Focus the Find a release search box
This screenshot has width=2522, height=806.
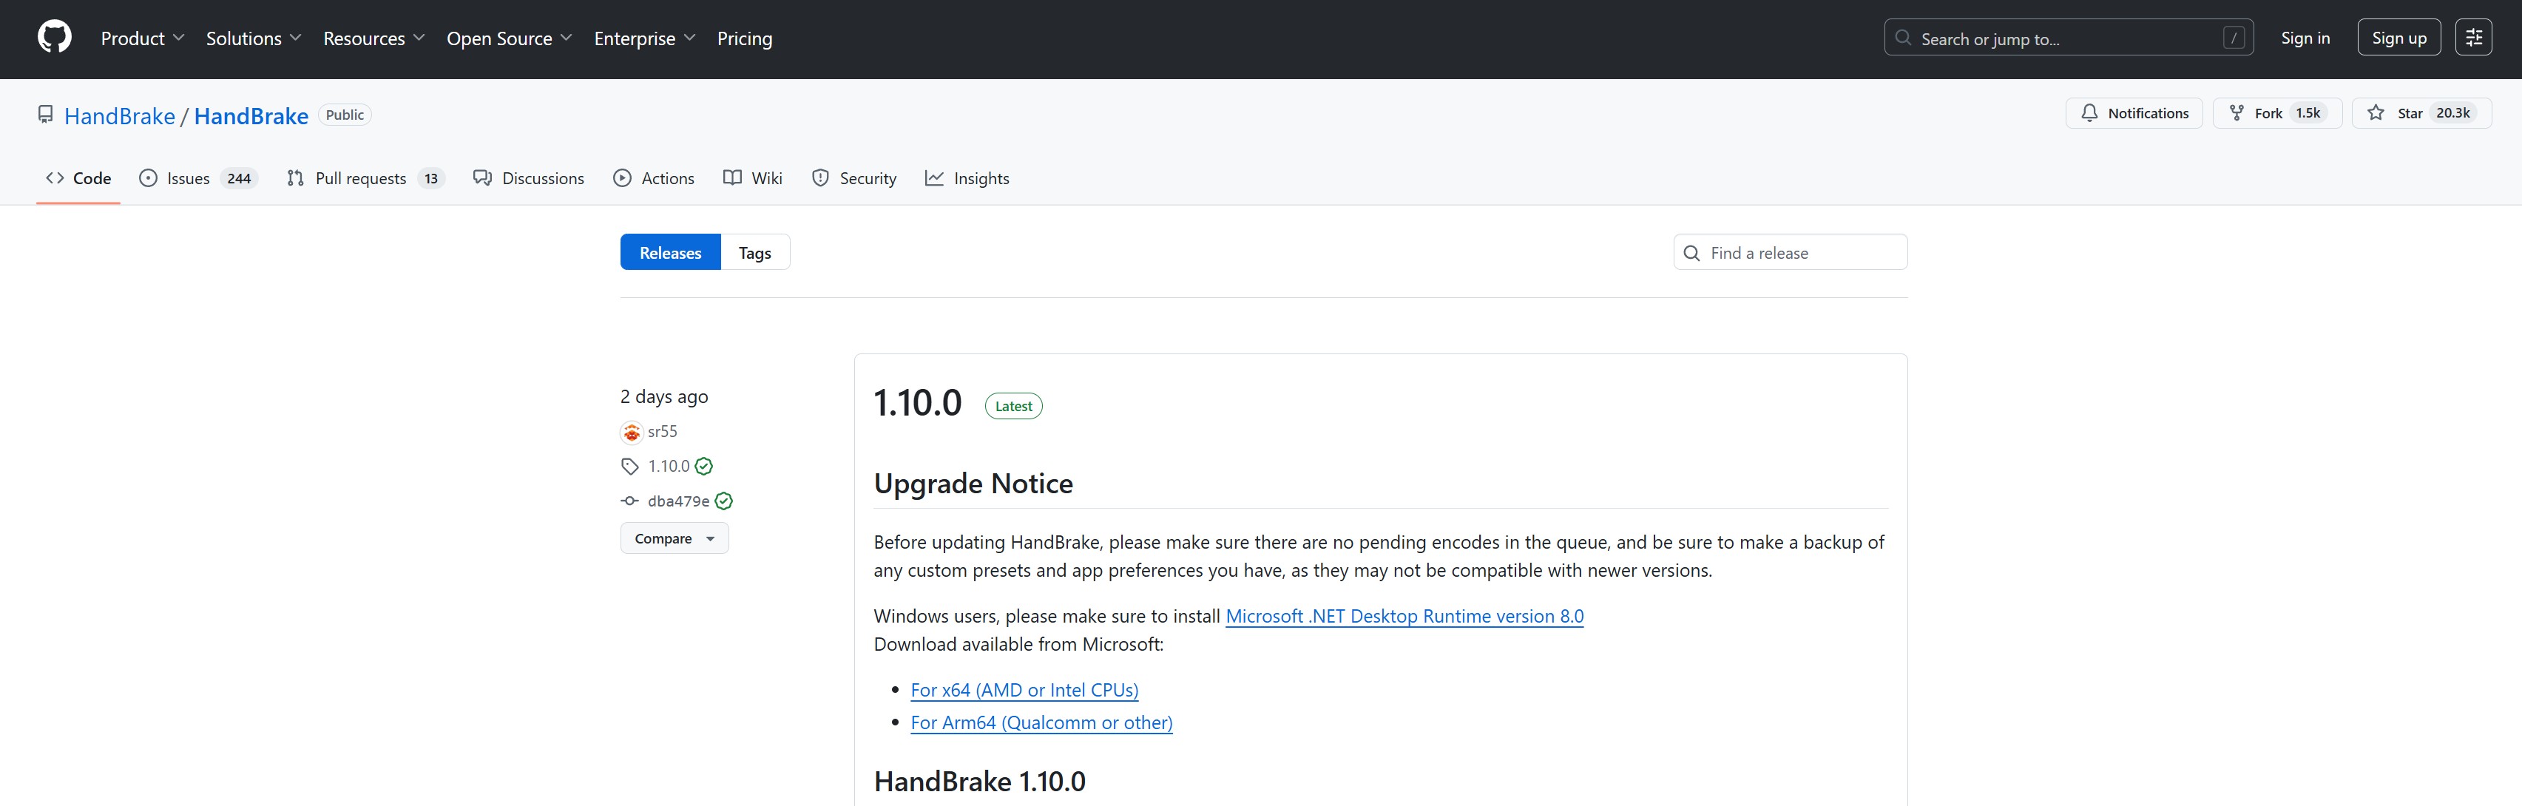click(1790, 253)
